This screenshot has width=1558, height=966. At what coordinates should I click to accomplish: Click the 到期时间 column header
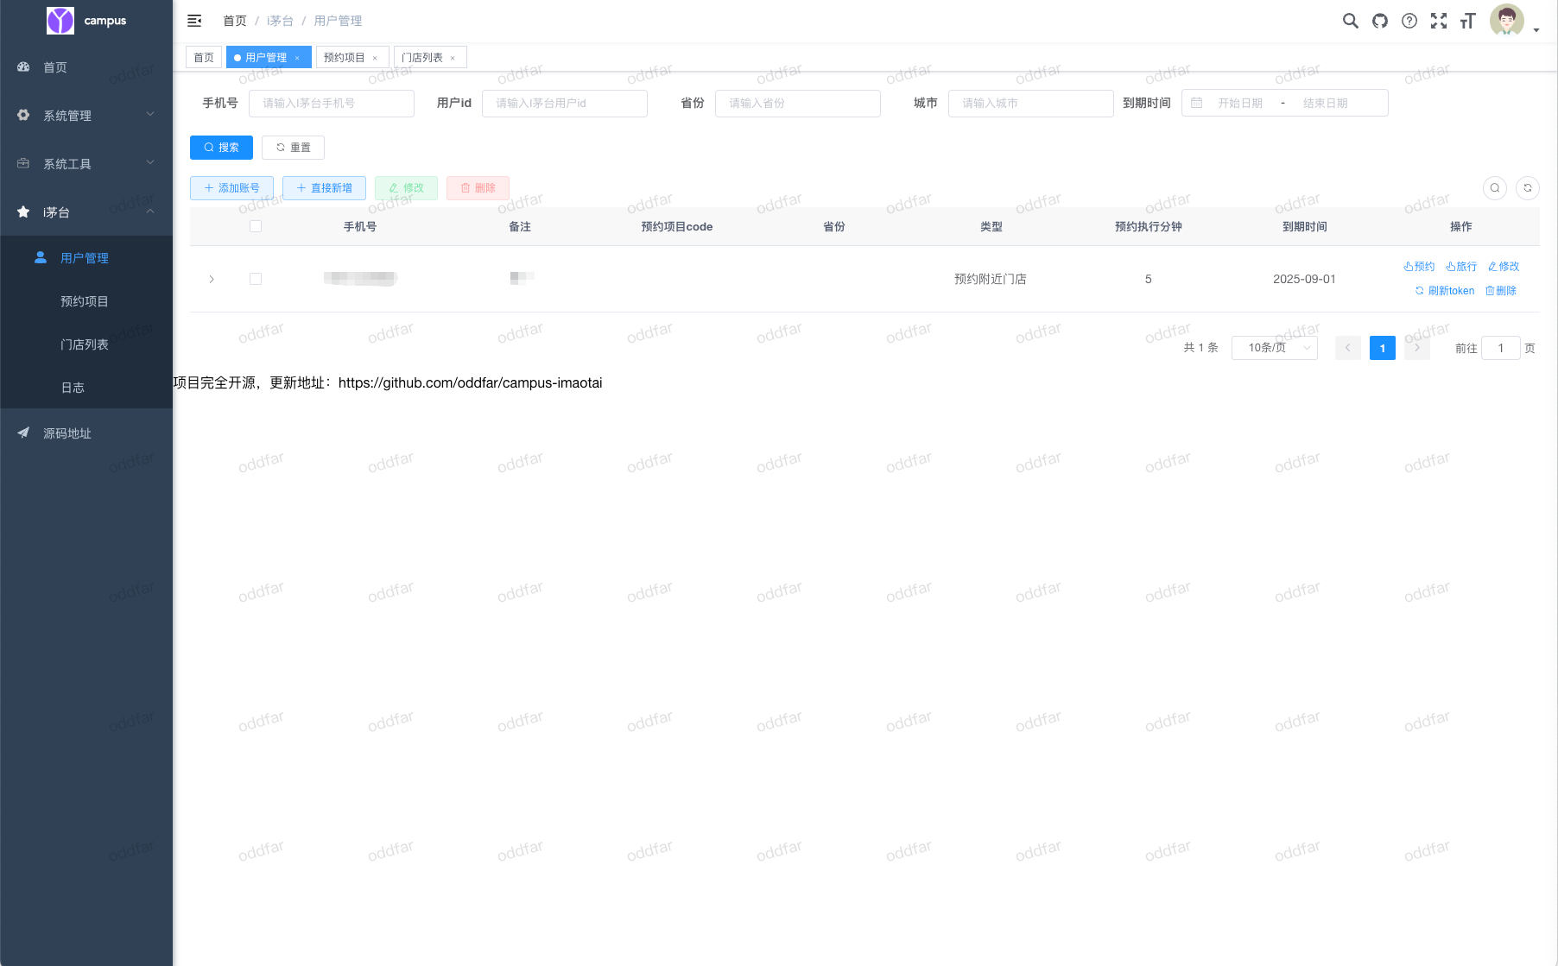tap(1305, 227)
